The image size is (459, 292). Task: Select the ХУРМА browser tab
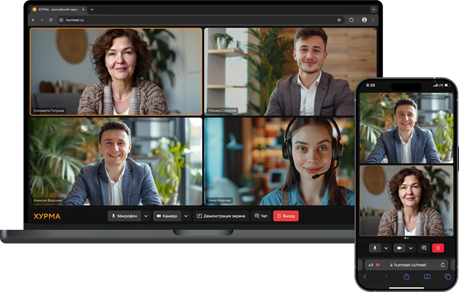(57, 10)
